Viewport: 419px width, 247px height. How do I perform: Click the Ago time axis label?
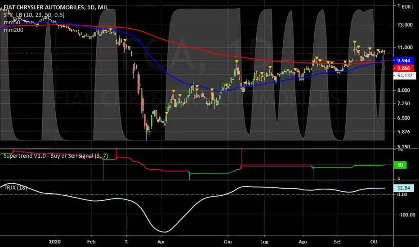coord(303,242)
